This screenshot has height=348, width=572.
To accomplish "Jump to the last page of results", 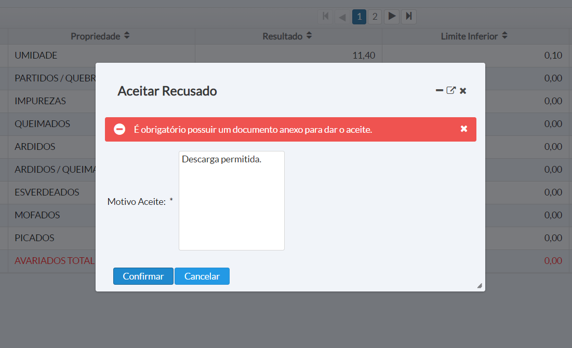I will point(409,17).
